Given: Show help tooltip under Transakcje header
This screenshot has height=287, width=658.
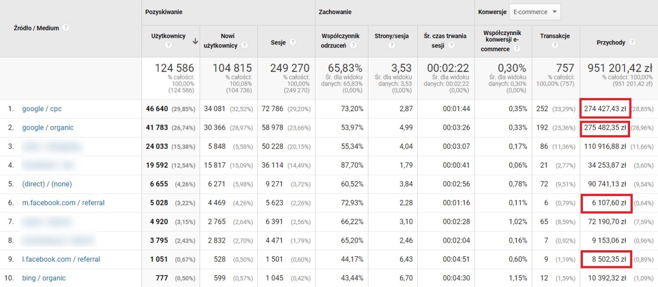Looking at the screenshot, I should (554, 45).
